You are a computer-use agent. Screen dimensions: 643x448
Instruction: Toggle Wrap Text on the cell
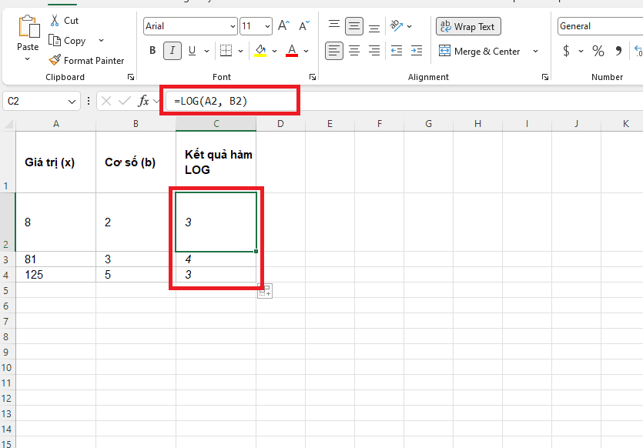(468, 27)
